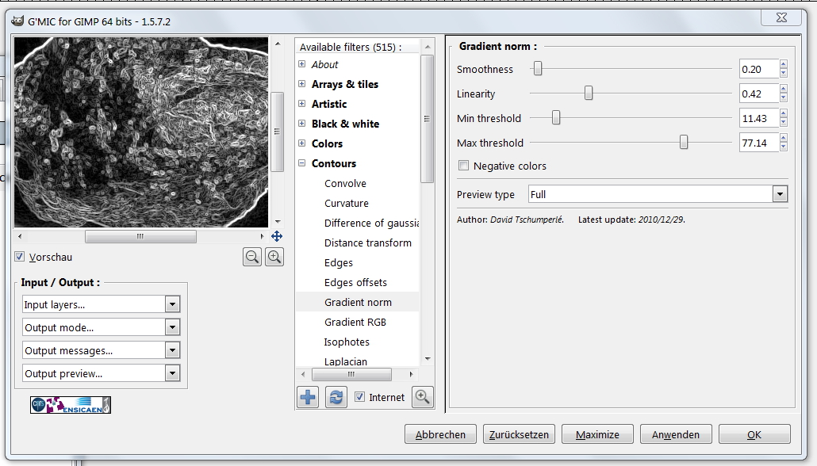Click the filter list vertical scrollbar thumb

click(428, 119)
